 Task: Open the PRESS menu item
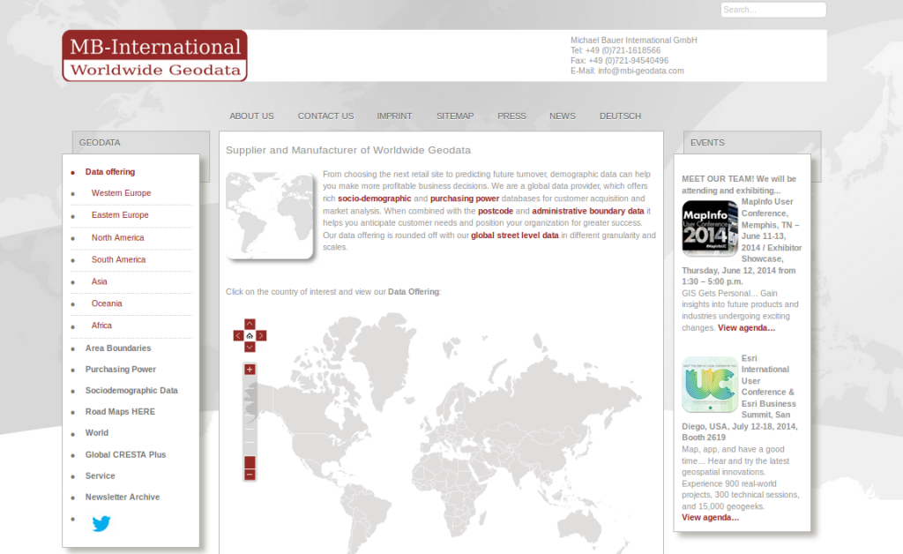[511, 116]
